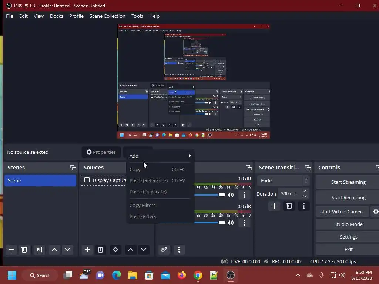The width and height of the screenshot is (379, 284).
Task: Click the Properties button above Sources
Action: pyautogui.click(x=101, y=152)
